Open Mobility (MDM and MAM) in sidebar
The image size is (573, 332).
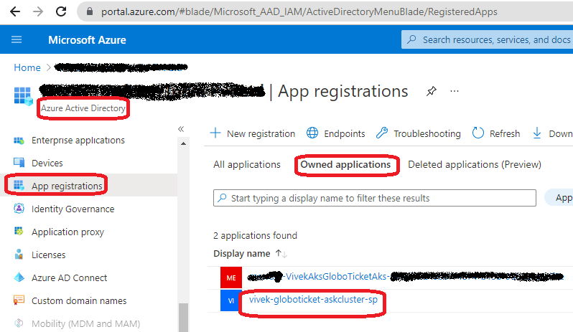[86, 323]
